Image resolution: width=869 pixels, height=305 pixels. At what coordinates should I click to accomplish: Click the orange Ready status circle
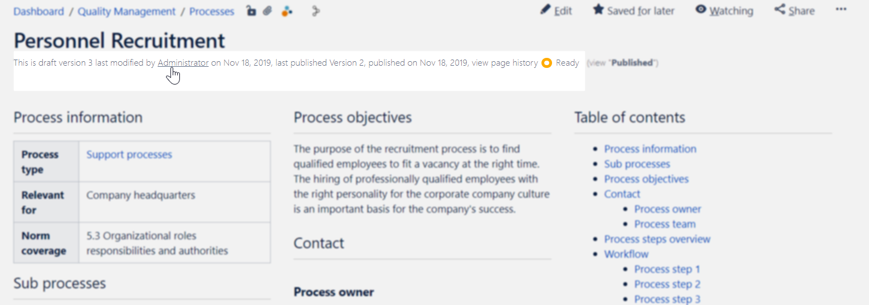pos(546,63)
